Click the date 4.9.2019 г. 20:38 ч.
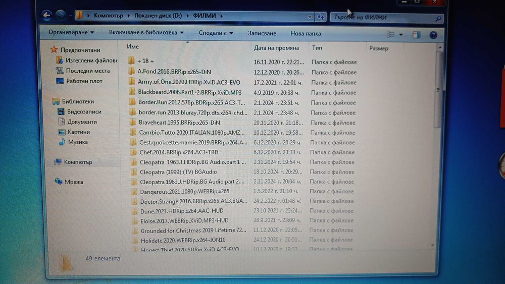 pyautogui.click(x=277, y=93)
